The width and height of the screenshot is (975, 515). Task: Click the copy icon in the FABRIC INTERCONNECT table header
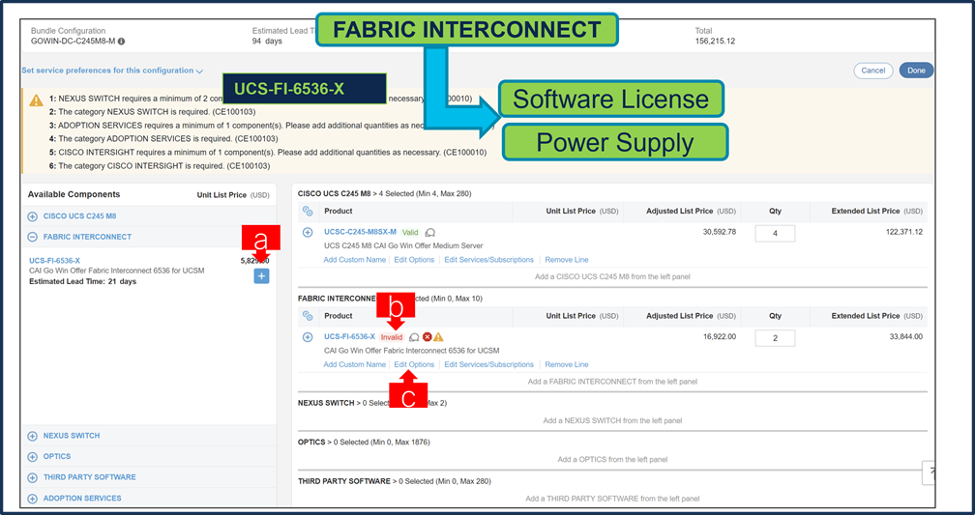[x=308, y=316]
